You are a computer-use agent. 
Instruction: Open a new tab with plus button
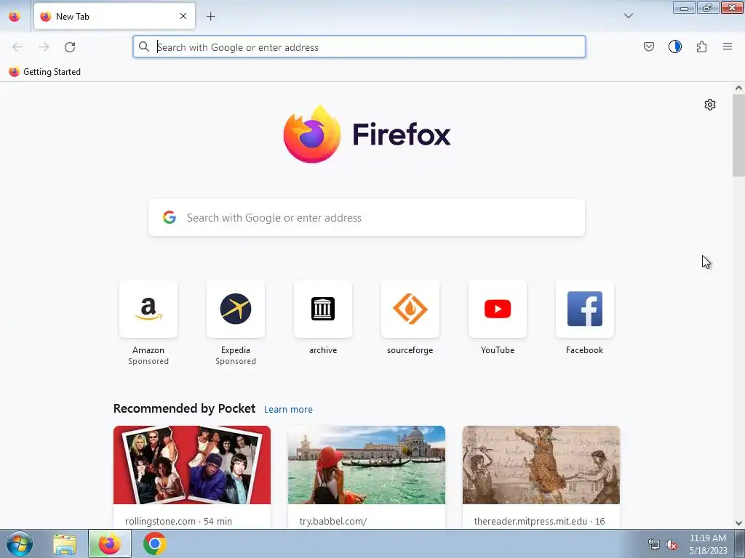tap(210, 17)
